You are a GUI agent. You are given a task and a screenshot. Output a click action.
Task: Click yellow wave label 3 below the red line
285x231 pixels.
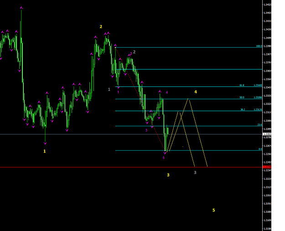pos(168,175)
